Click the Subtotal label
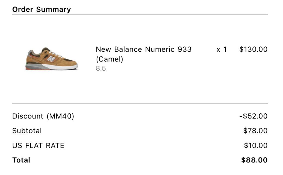The image size is (283, 175). point(27,131)
